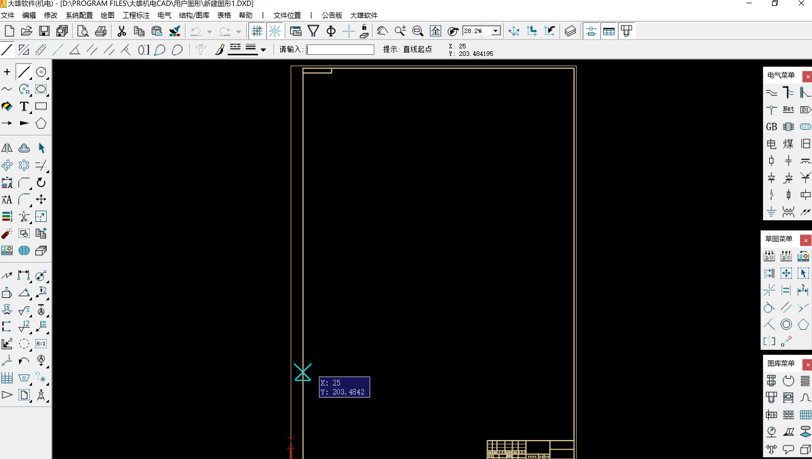This screenshot has height=459, width=812.
Task: Open the zoom percentage dropdown showing 28.2%
Action: pyautogui.click(x=496, y=31)
